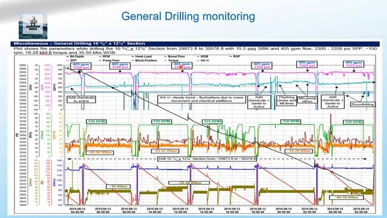Click the '2015-08-13 04:00:00' time axis label
The height and width of the screenshot is (218, 387).
pyautogui.click(x=77, y=210)
